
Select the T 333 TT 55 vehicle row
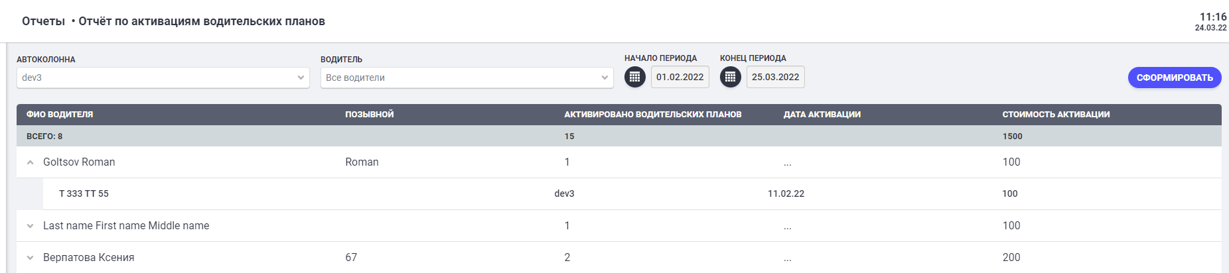click(84, 193)
